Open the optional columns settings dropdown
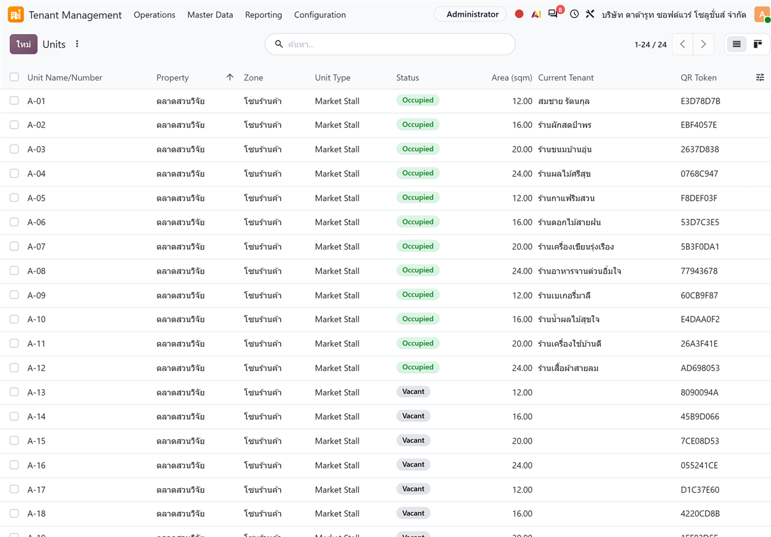 point(760,78)
